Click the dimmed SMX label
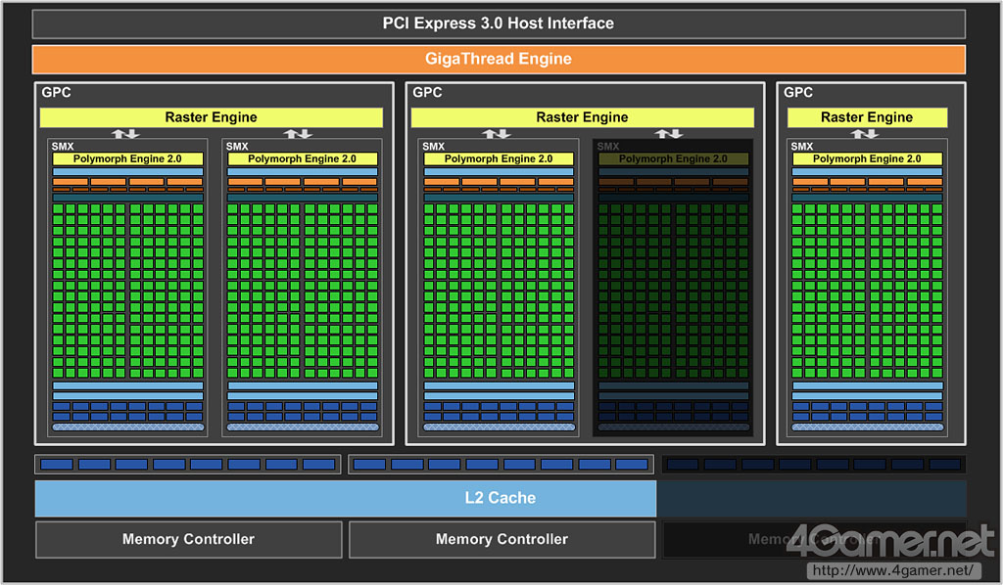Image resolution: width=1003 pixels, height=585 pixels. (x=607, y=147)
